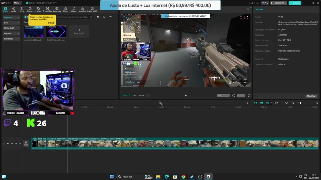Viewport: 321px width, 180px height.
Task: Click the Proporção button under the preview
Action: click(x=241, y=95)
